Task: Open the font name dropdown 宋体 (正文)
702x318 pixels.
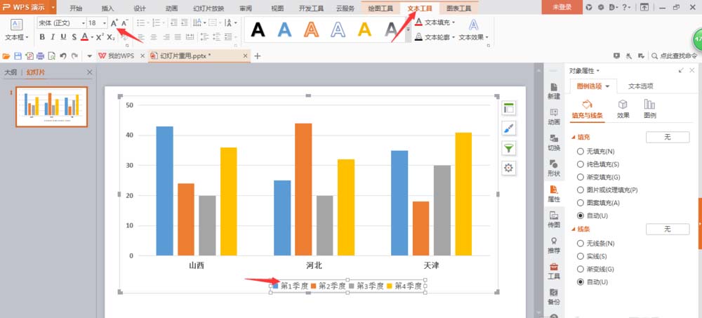Action: pos(84,23)
